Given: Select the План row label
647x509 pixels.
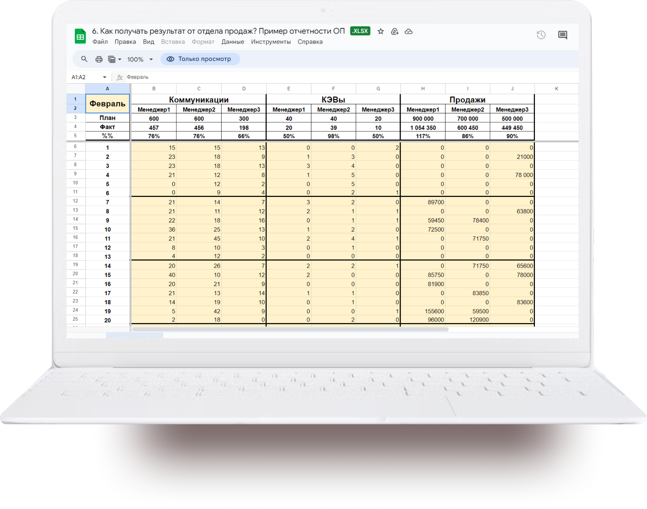Looking at the screenshot, I should [x=108, y=118].
